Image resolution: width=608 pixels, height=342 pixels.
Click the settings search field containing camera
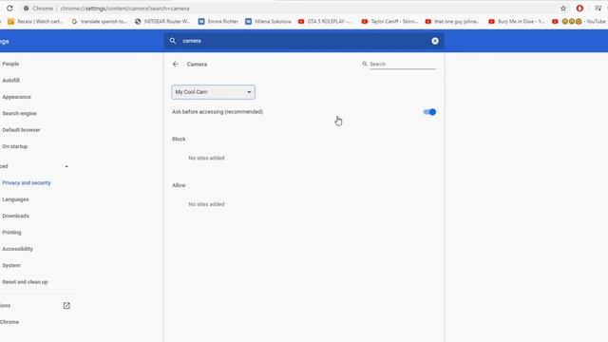[304, 41]
